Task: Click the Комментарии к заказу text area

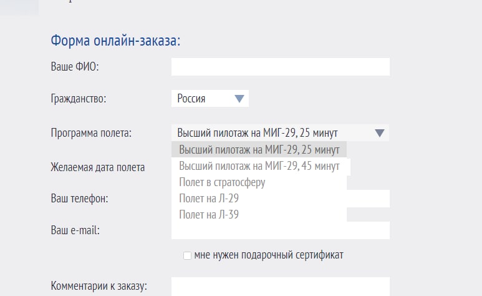Action: tap(280, 287)
